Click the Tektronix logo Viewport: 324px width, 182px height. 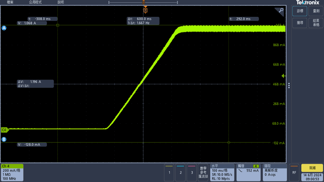point(308,3)
